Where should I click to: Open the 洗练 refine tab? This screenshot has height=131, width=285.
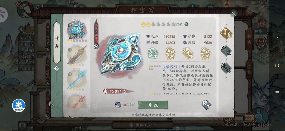tap(226, 68)
